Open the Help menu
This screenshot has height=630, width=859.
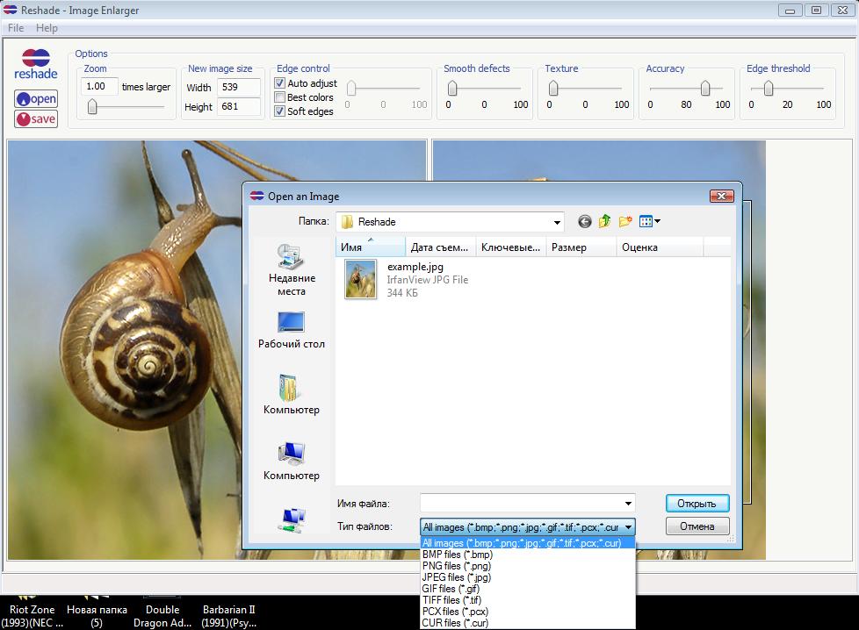[x=47, y=28]
